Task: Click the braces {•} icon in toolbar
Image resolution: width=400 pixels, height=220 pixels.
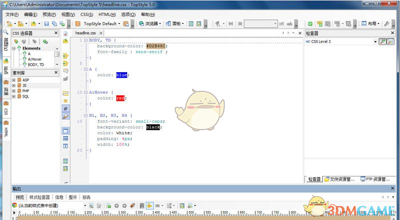Action: pos(231,24)
